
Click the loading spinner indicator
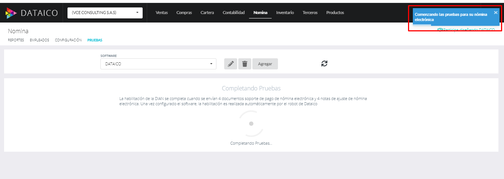(251, 124)
